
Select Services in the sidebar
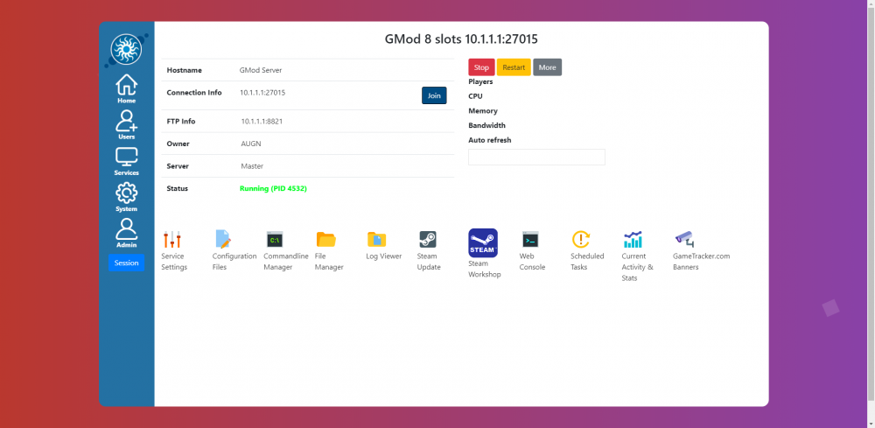point(127,161)
